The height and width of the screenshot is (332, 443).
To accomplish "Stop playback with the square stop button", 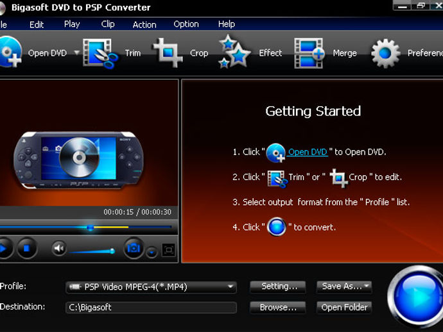I will click(x=26, y=248).
